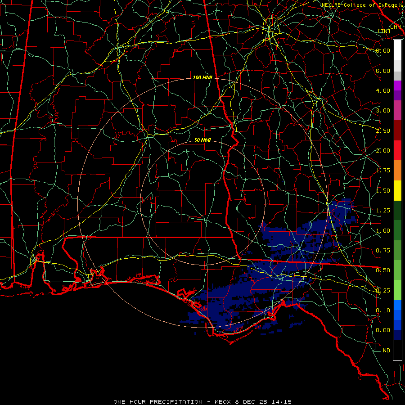
Task: Click the 1.75 legend value
Action: pos(383,171)
